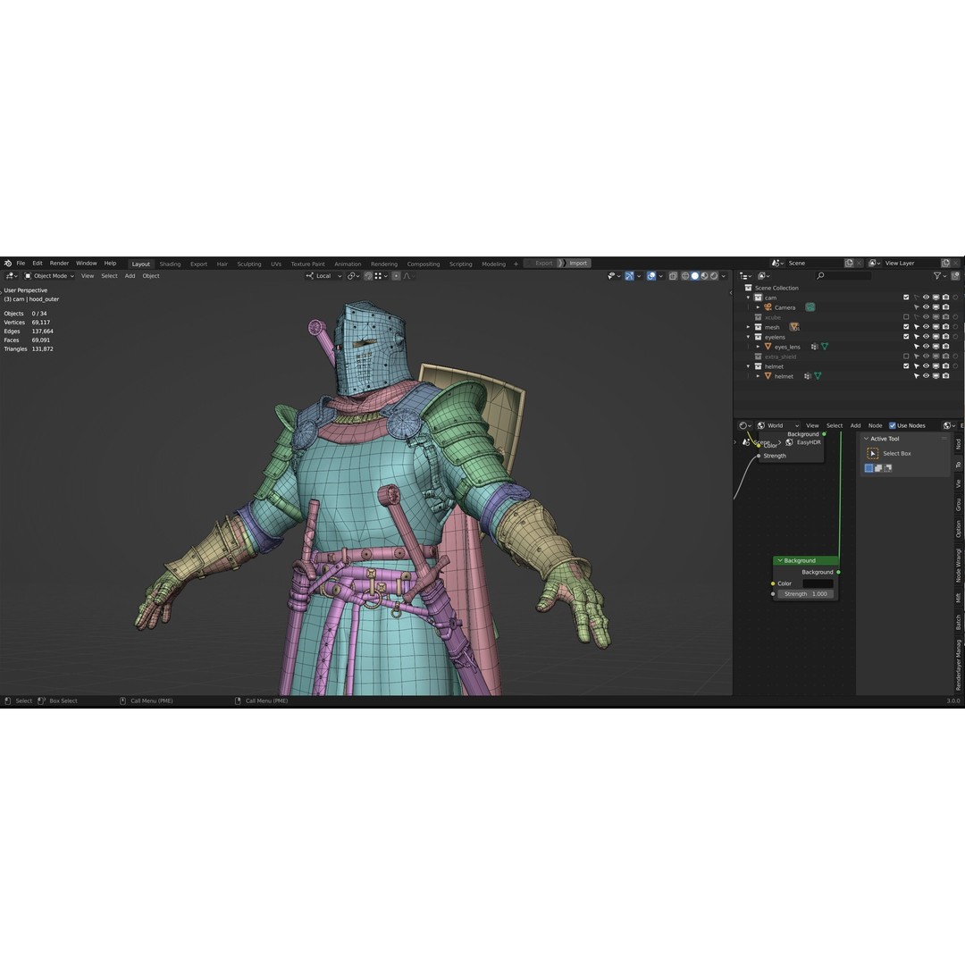Click the camera data icon beside Camera row
The height and width of the screenshot is (965, 965).
tap(810, 307)
